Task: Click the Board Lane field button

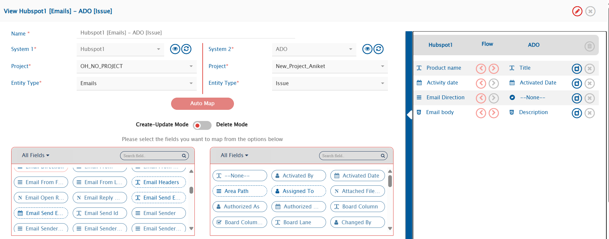Action: click(298, 222)
